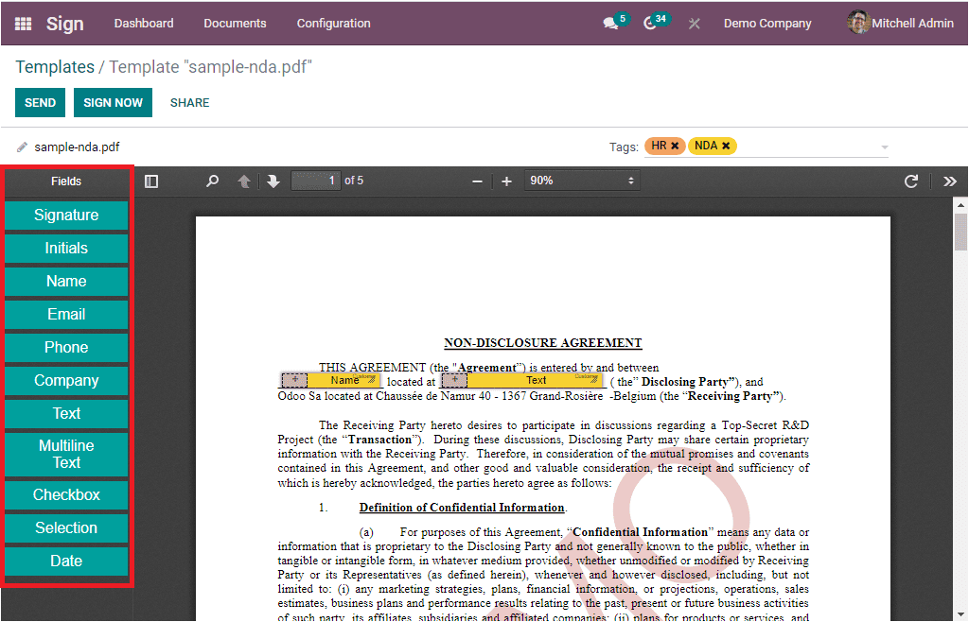Select the Signature field
Image resolution: width=969 pixels, height=622 pixels.
[66, 216]
